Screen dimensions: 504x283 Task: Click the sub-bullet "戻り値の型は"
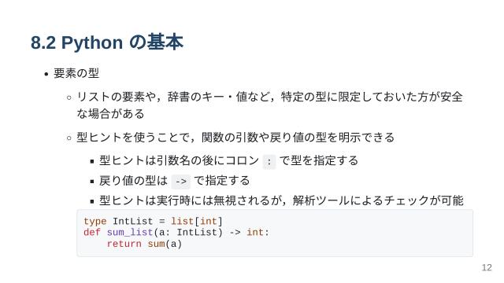(x=175, y=181)
